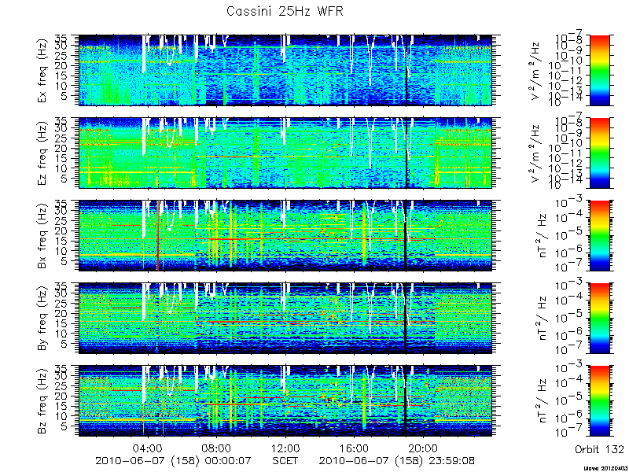Click the Ex panel color scale bar
The width and height of the screenshot is (629, 472).
point(599,70)
